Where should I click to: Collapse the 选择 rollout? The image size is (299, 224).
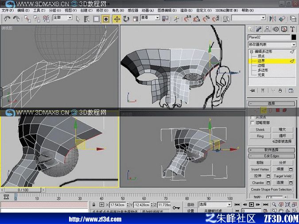coord(272,104)
